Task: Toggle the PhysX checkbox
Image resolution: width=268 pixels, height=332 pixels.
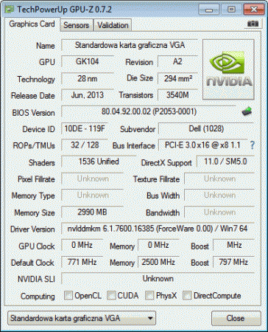Action: [149, 295]
